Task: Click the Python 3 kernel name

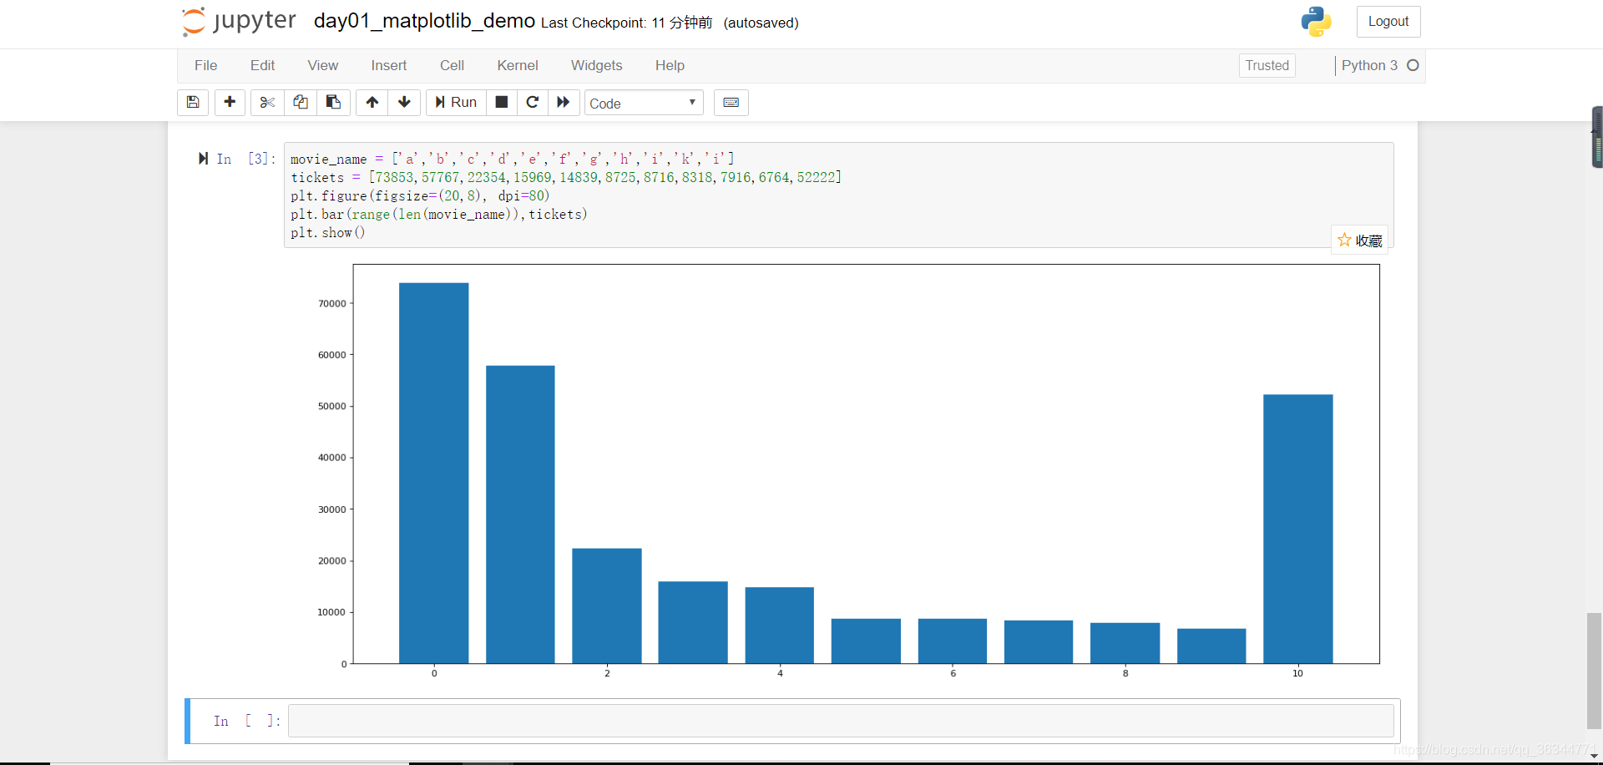Action: (x=1369, y=65)
